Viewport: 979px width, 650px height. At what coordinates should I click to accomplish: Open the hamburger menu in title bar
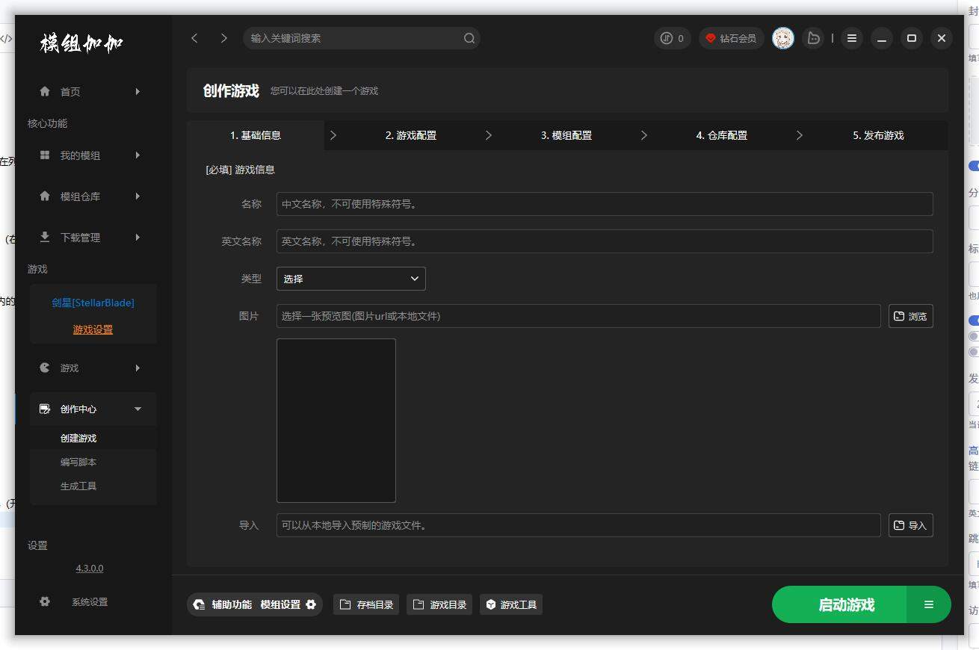[x=851, y=38]
